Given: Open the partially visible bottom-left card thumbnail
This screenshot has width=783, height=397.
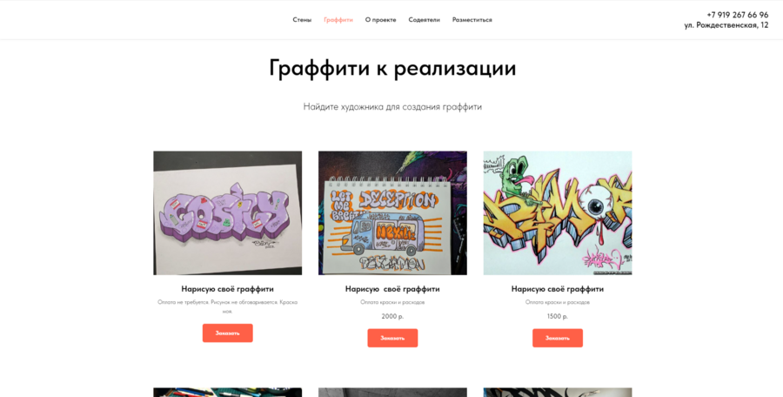Looking at the screenshot, I should coord(227,393).
